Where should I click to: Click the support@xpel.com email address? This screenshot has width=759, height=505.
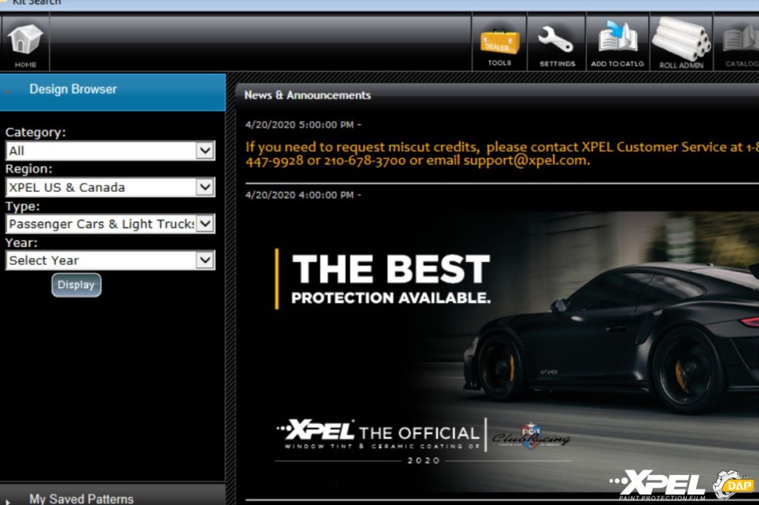pos(526,160)
